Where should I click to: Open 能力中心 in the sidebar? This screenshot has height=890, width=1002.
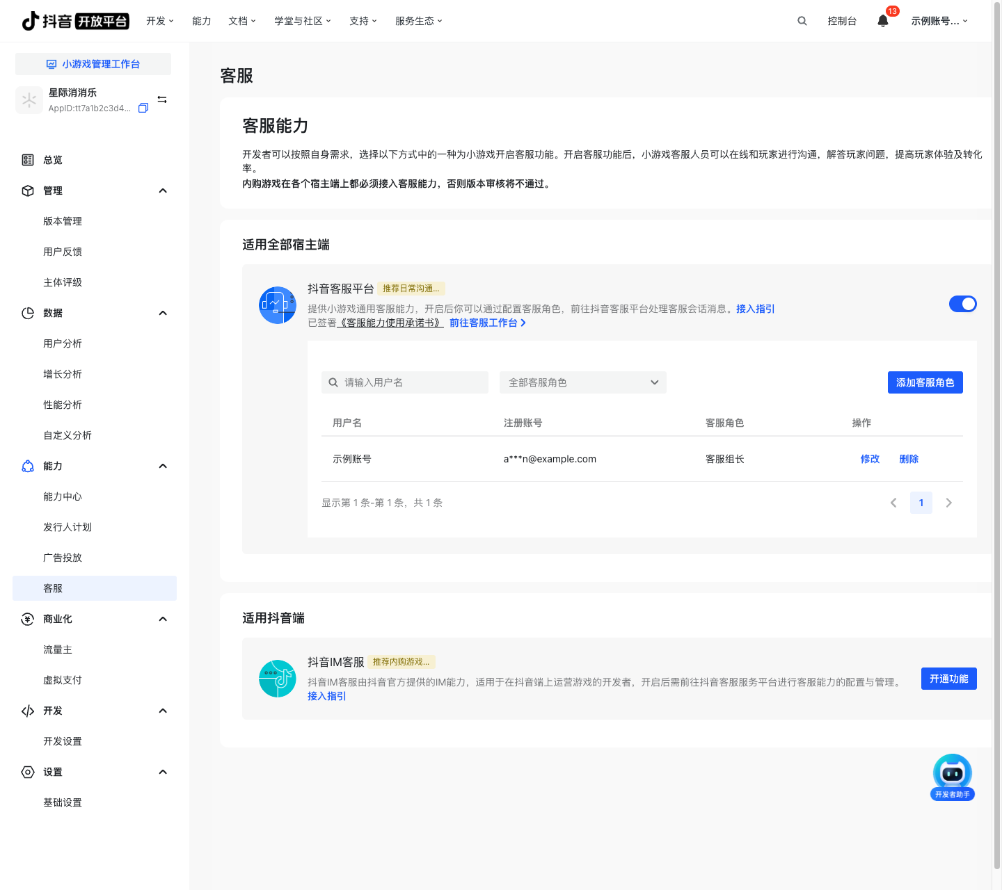tap(63, 496)
